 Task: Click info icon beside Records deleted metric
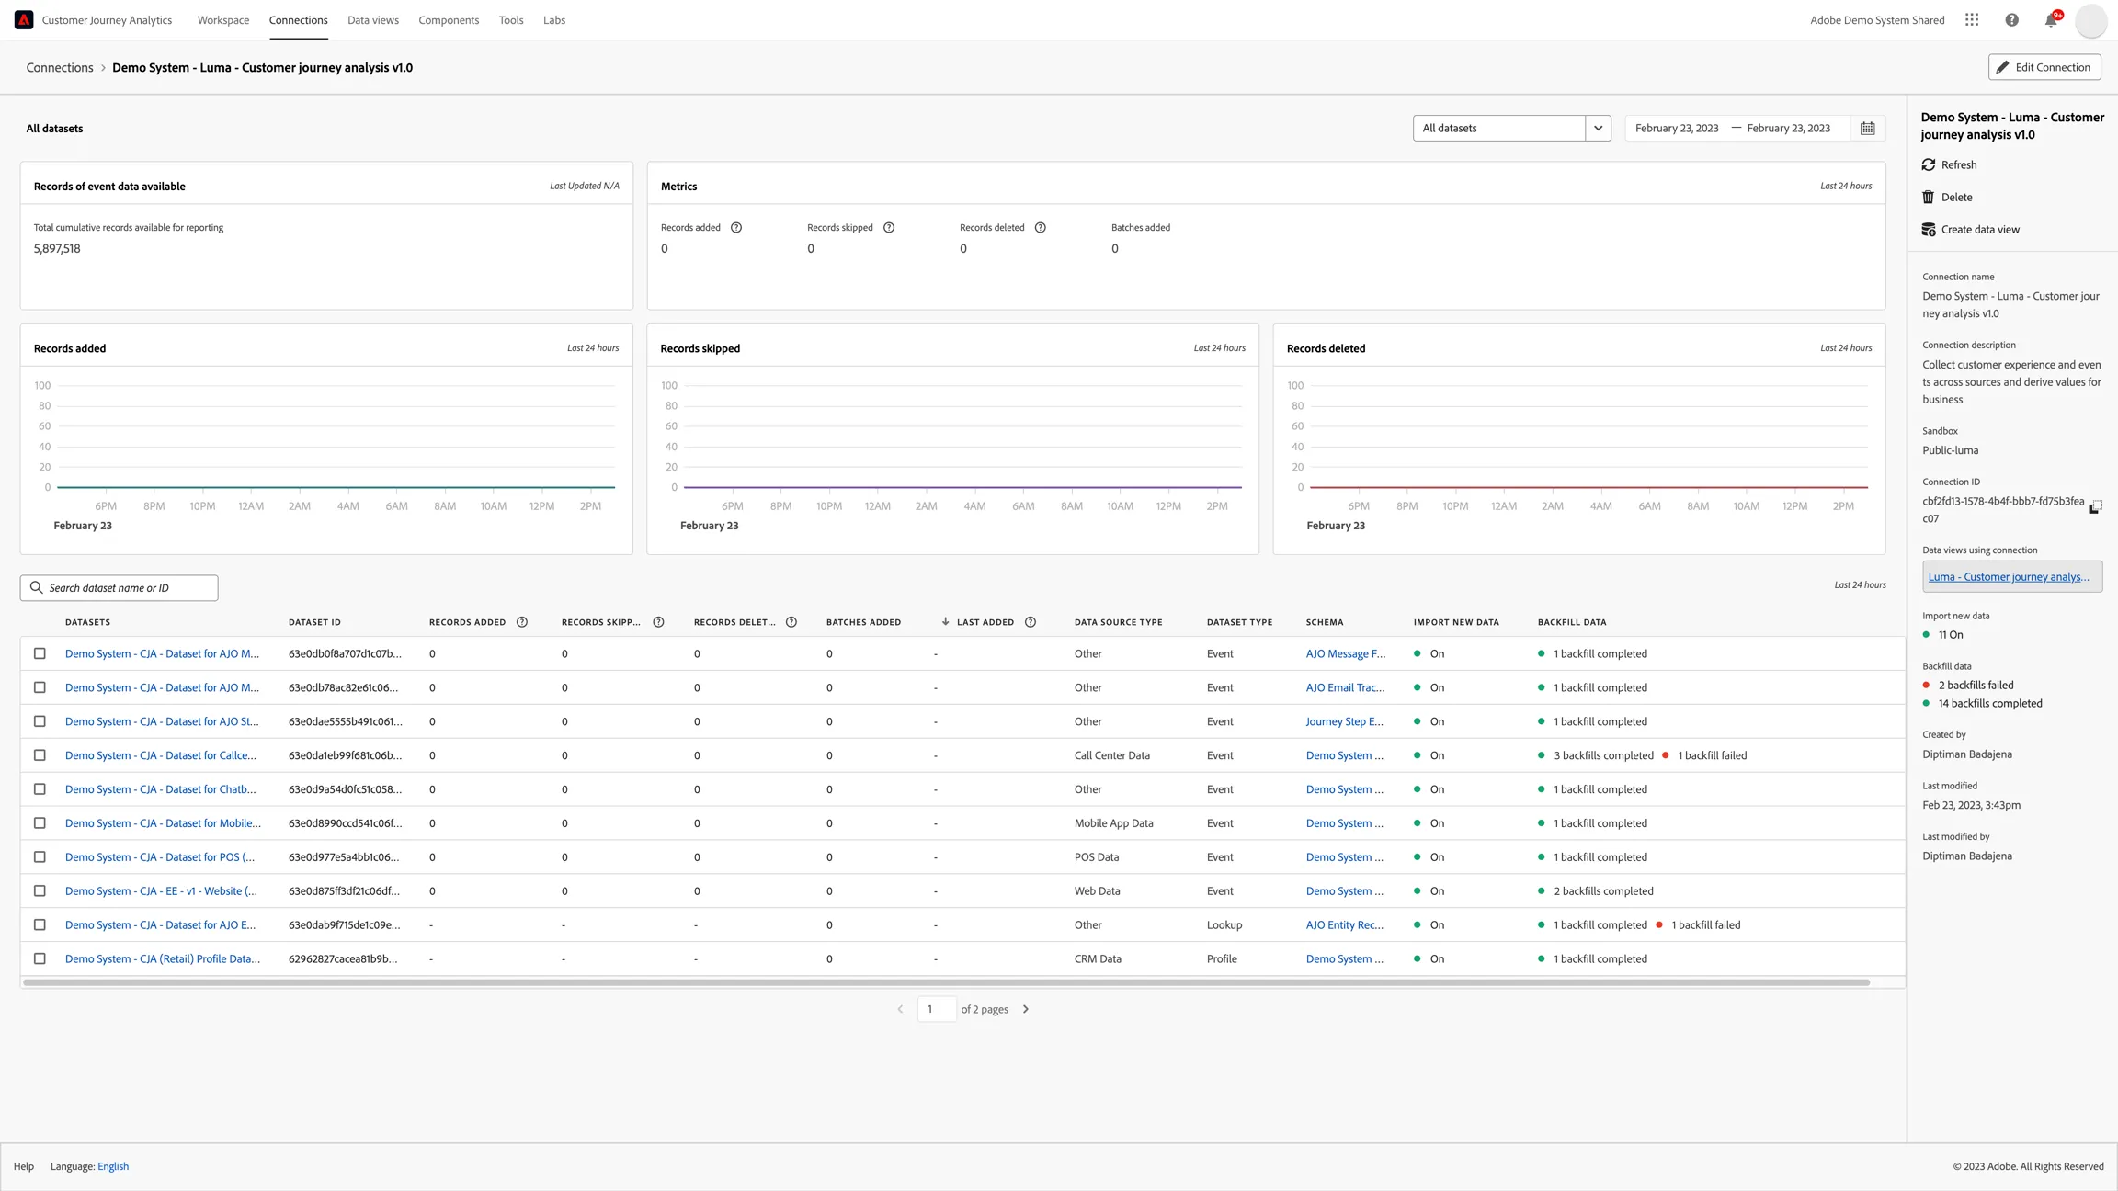click(x=1040, y=227)
